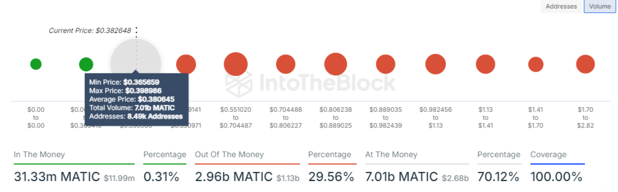
Task: Click the In The Money label
Action: 39,155
